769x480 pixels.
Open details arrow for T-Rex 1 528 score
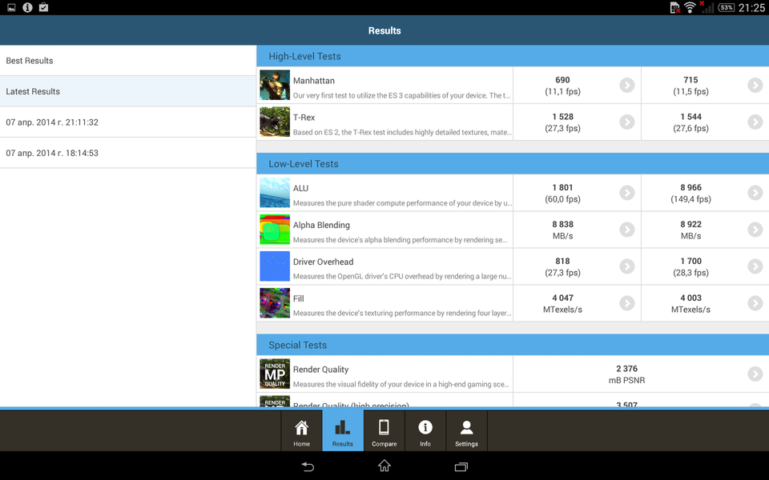(626, 122)
